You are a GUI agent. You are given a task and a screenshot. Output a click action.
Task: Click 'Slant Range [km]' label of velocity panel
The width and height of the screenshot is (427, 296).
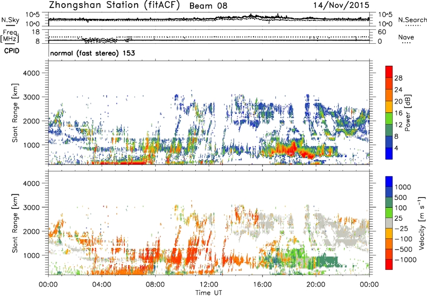pos(15,223)
